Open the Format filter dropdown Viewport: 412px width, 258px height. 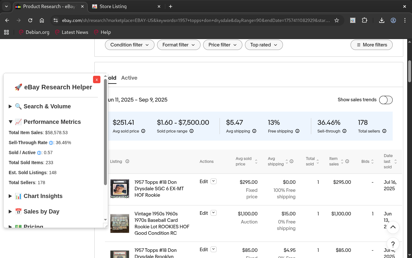click(x=179, y=45)
